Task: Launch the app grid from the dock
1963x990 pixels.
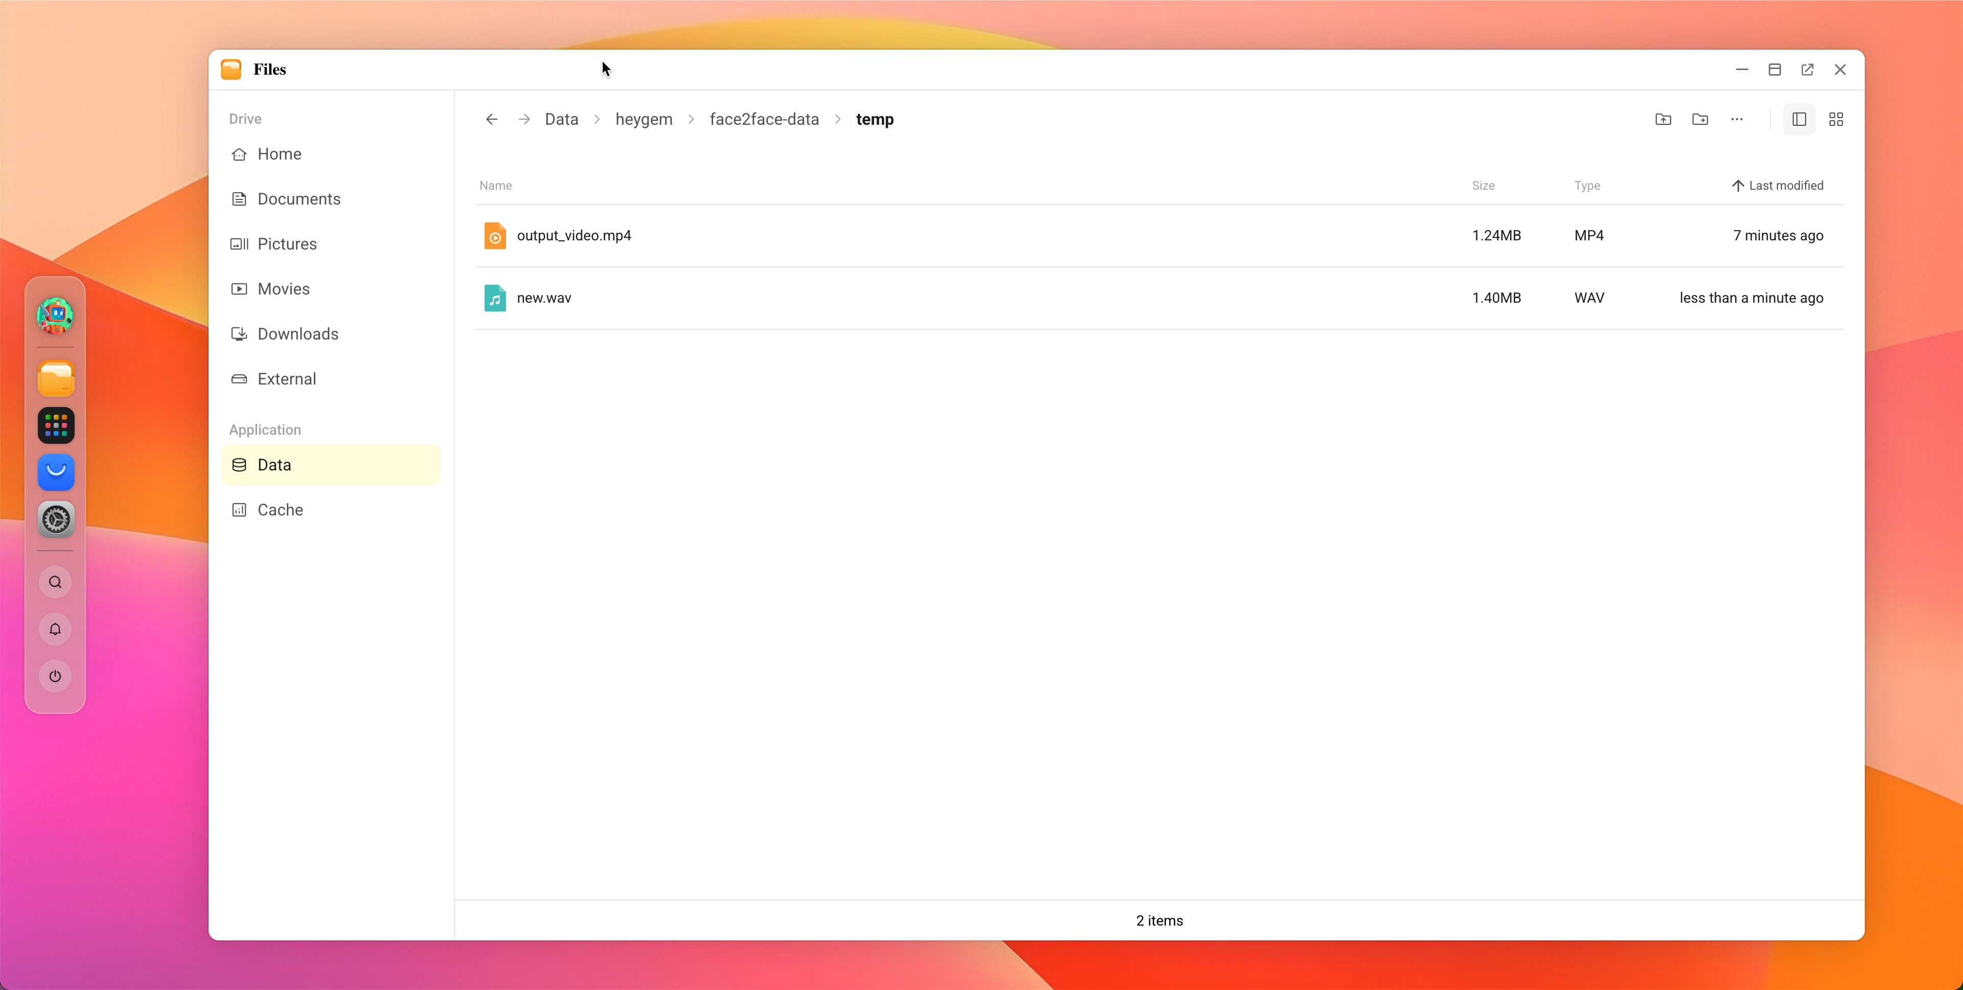Action: pos(54,425)
